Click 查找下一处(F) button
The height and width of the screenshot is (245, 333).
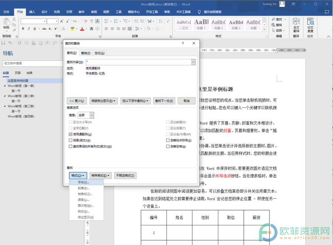[164, 101]
